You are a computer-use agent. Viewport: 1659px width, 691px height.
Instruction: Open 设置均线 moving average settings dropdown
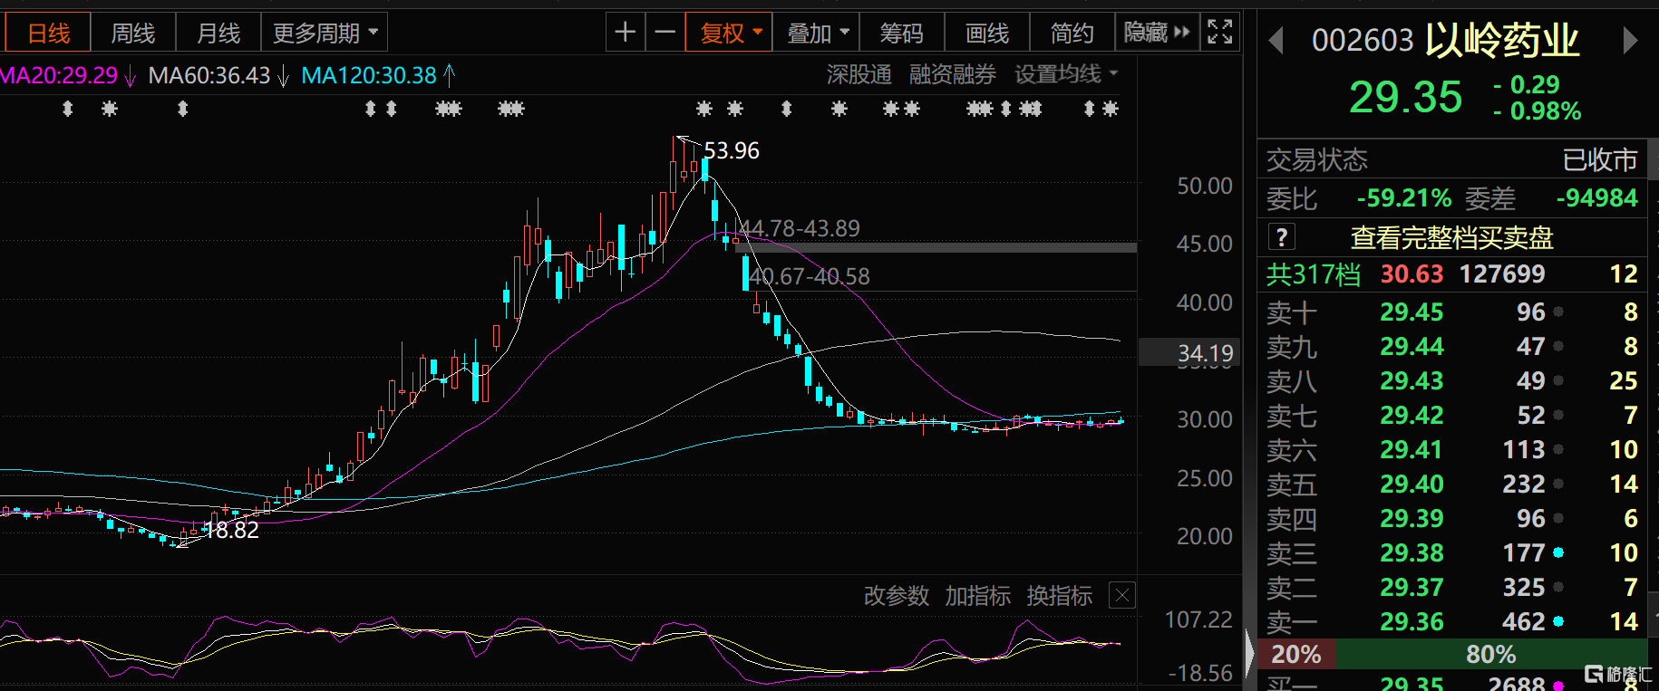(1066, 74)
